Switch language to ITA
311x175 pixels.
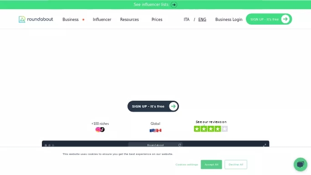click(x=186, y=20)
